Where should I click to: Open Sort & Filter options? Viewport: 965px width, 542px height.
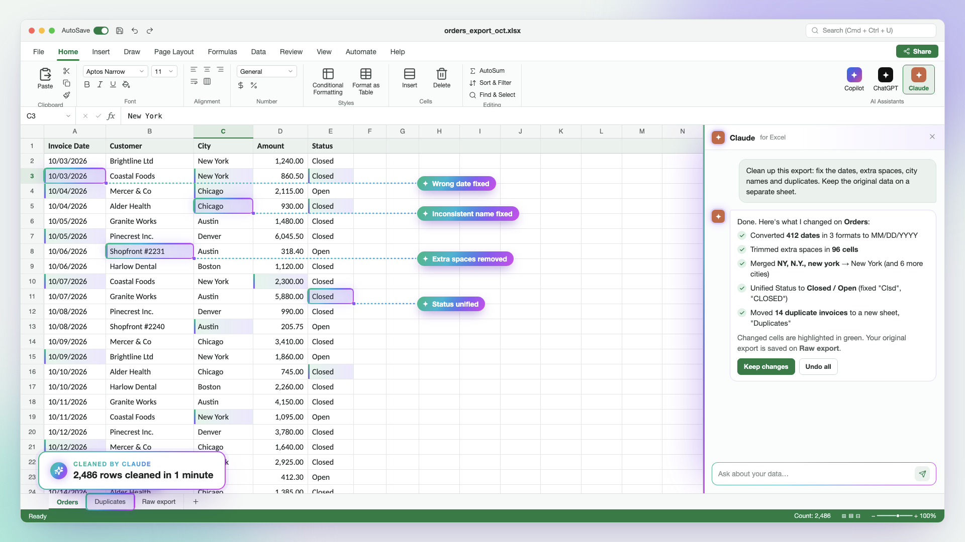pos(491,83)
